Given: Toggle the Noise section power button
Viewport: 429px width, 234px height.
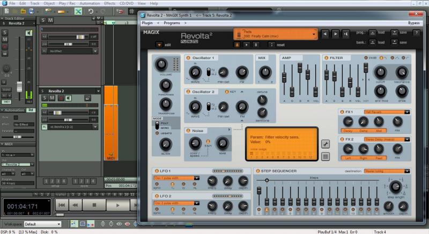Looking at the screenshot, I should click(188, 130).
